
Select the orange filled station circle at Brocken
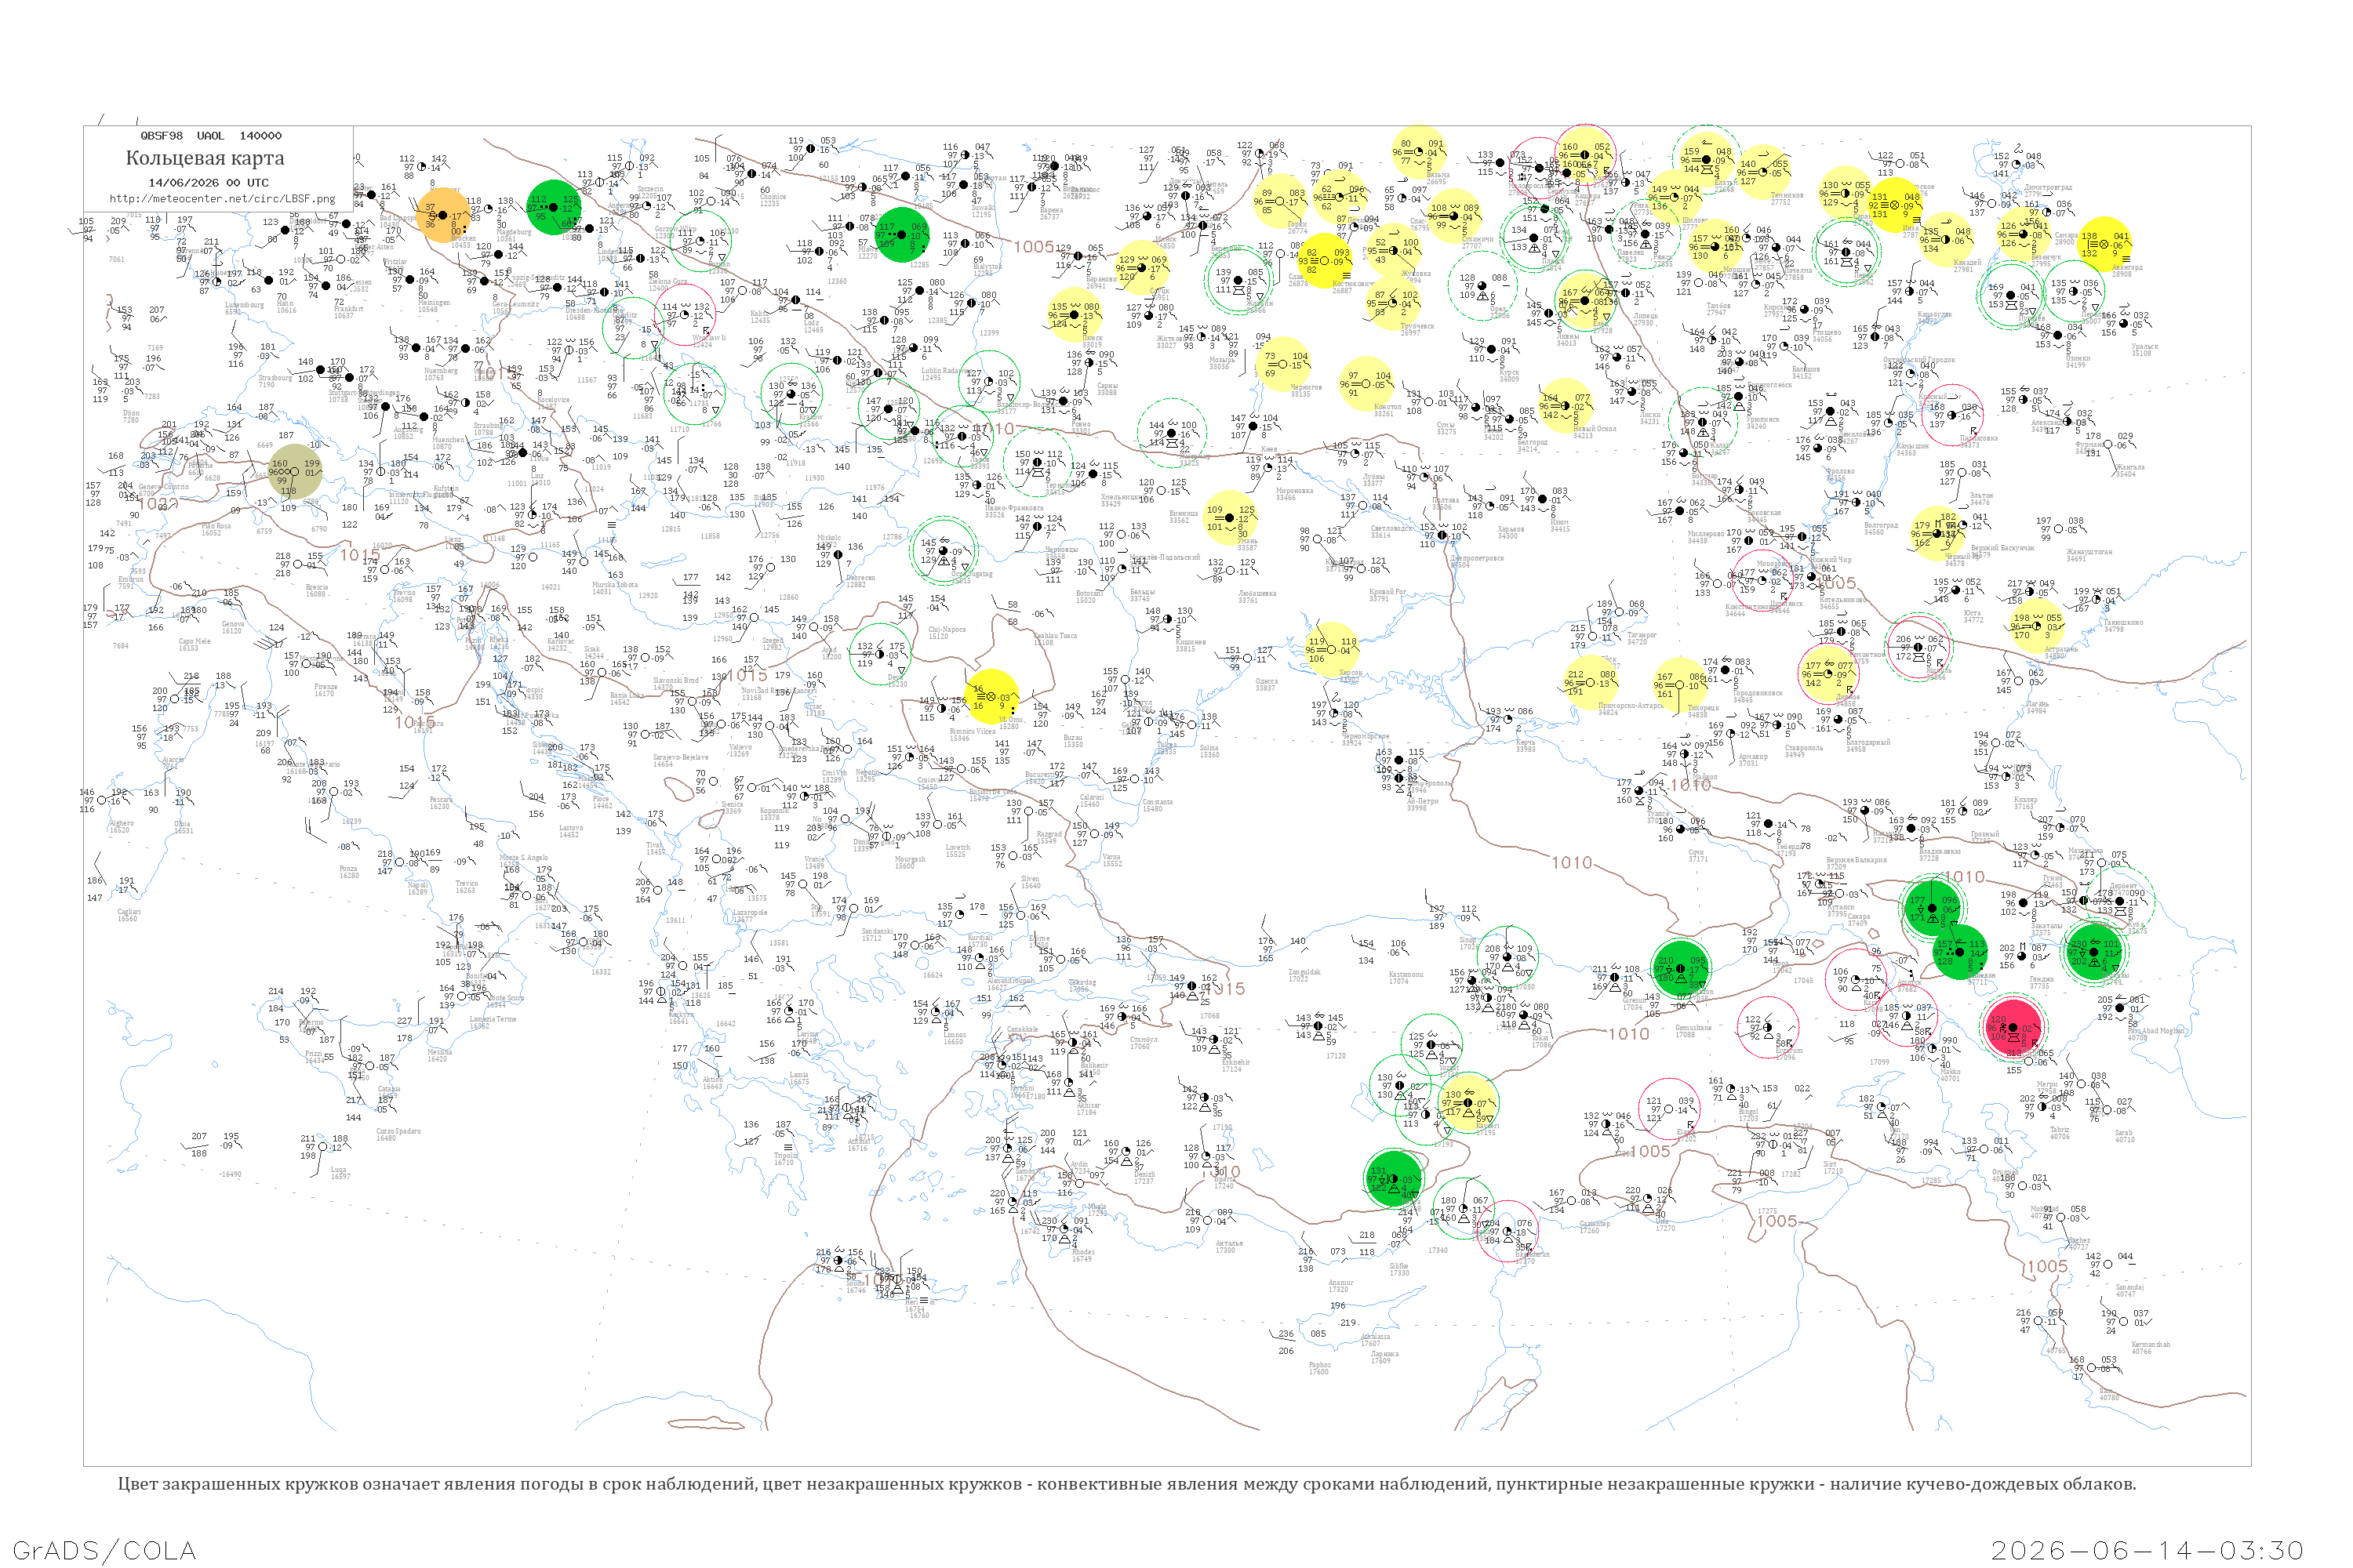444,215
